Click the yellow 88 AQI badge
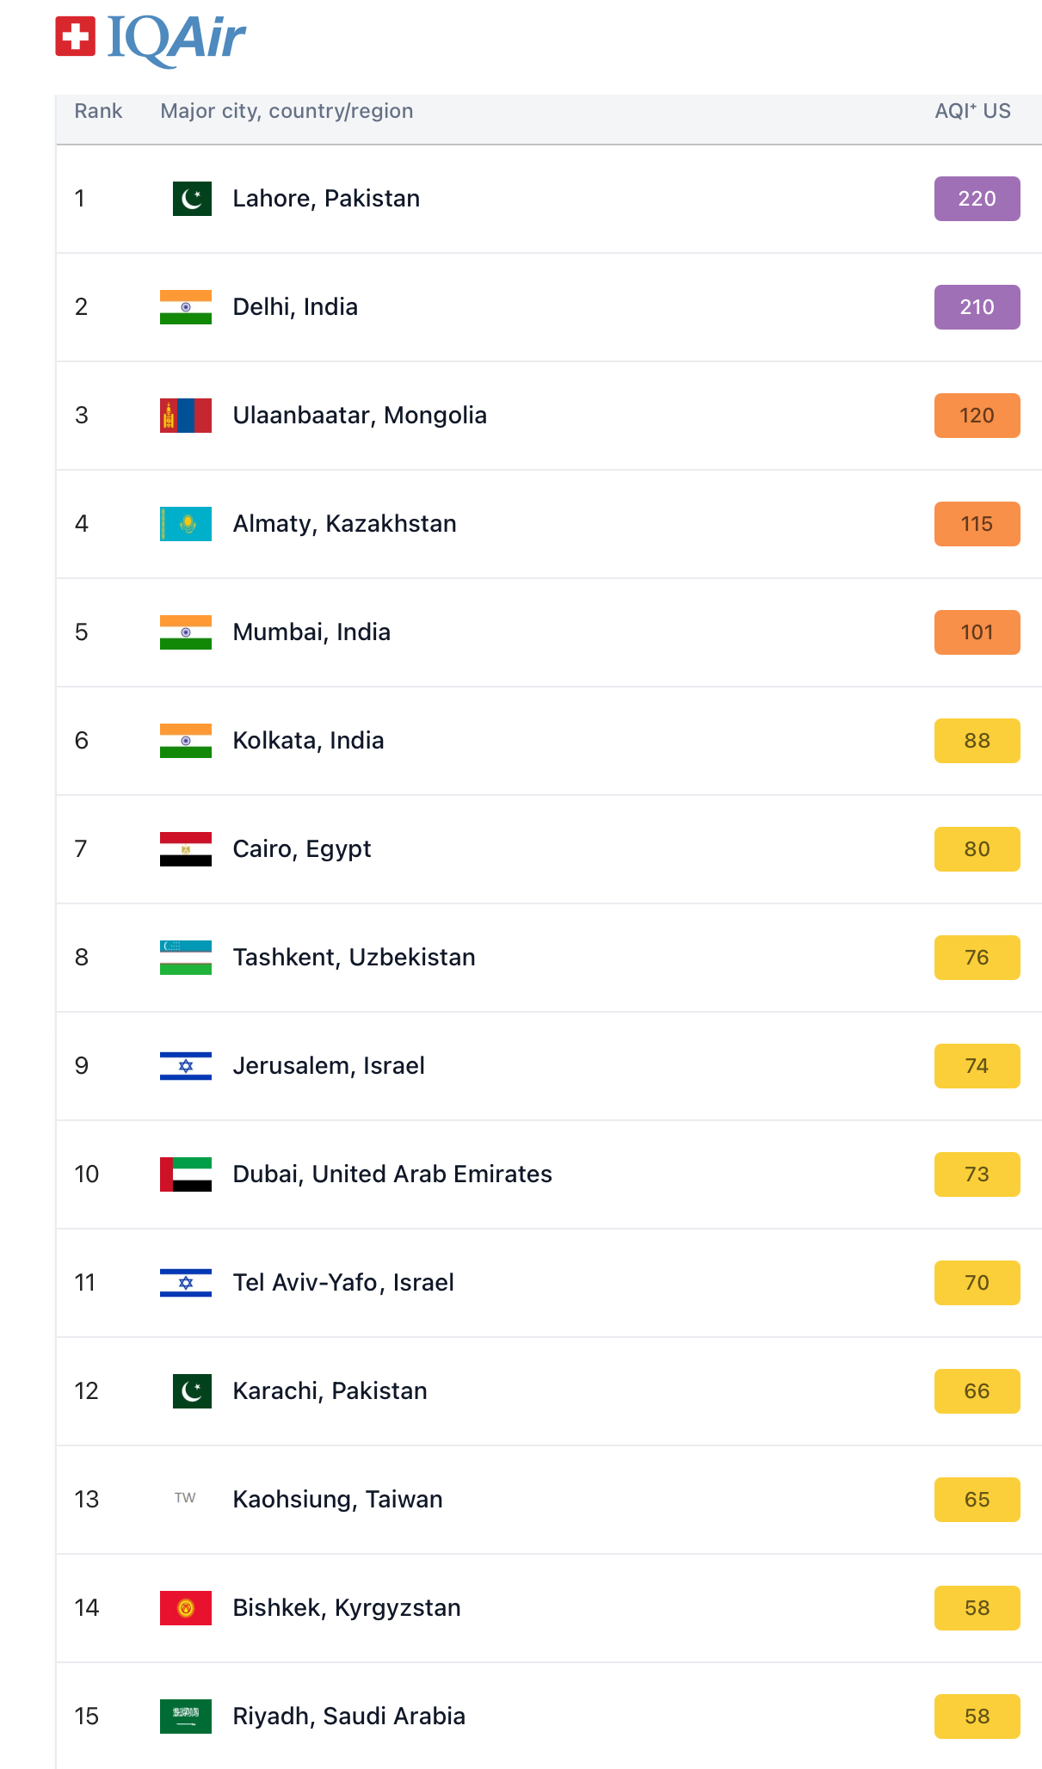The image size is (1042, 1769). [x=977, y=741]
